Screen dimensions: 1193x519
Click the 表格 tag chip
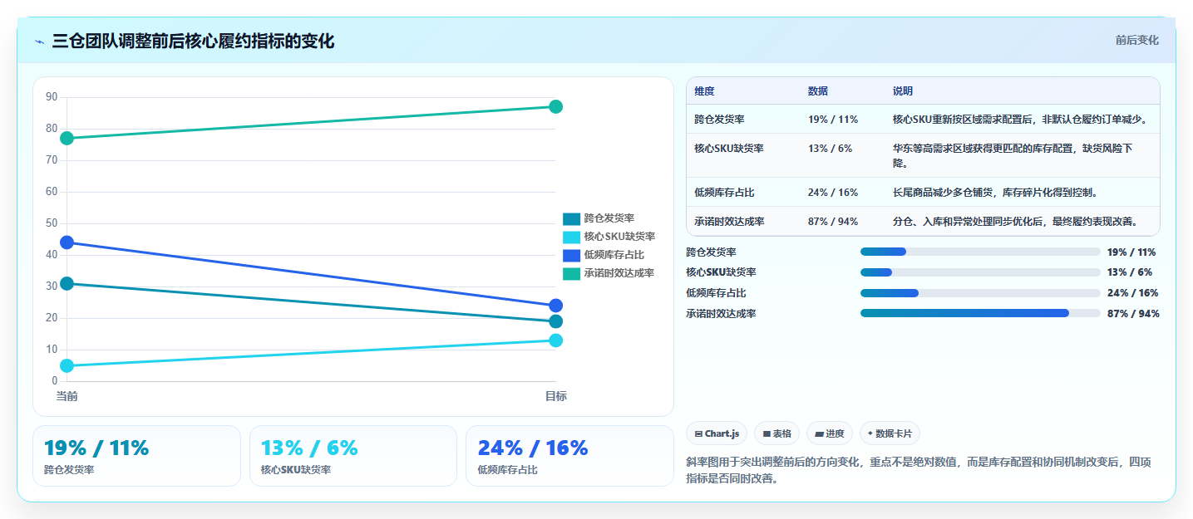[776, 433]
